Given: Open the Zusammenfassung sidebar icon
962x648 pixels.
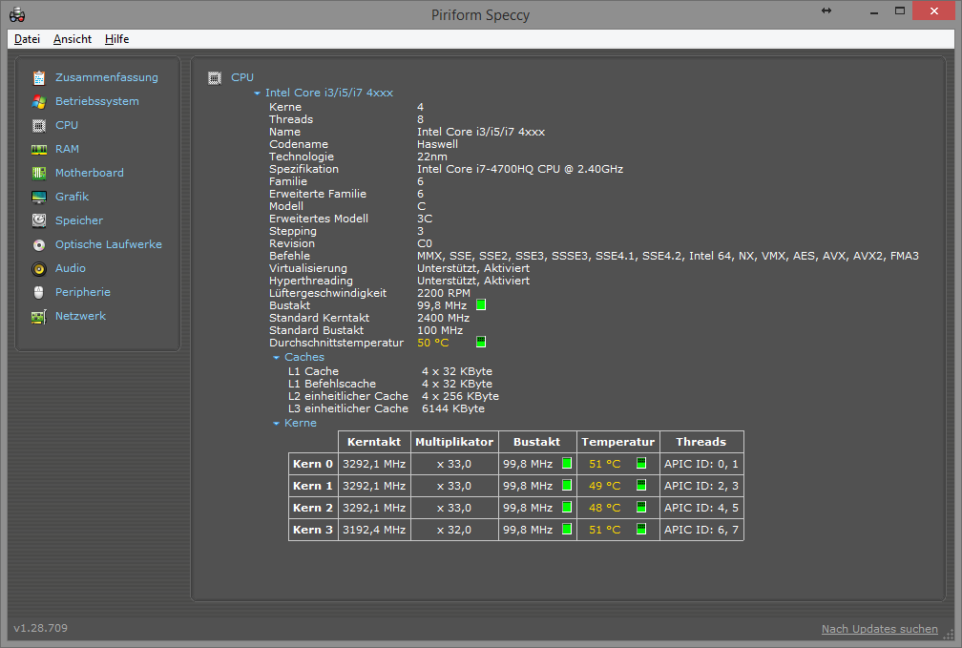Looking at the screenshot, I should [x=39, y=77].
